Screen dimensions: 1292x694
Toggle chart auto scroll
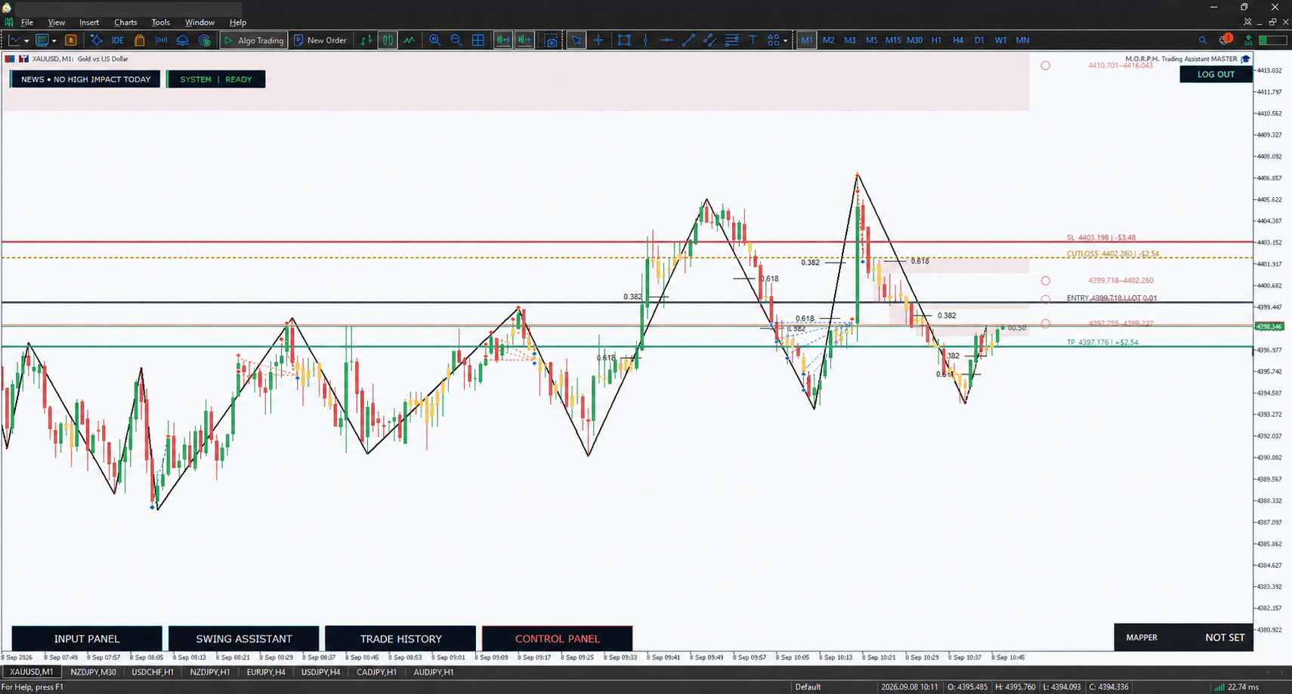(502, 40)
